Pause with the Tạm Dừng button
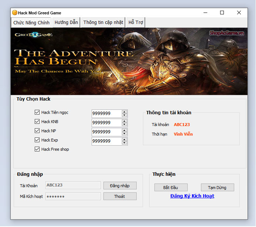 217,188
